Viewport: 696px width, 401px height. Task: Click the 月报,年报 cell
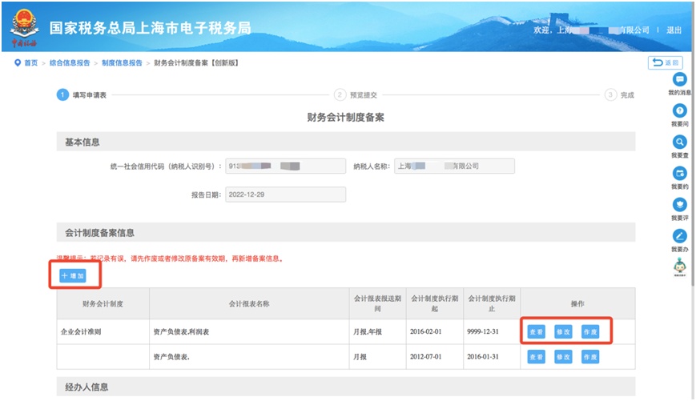click(377, 332)
